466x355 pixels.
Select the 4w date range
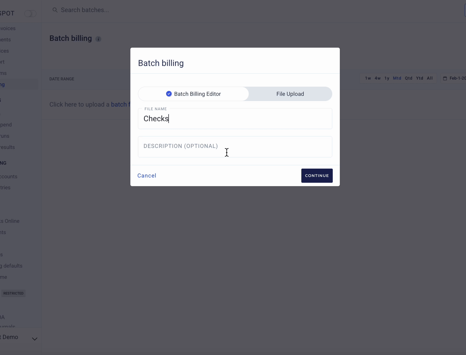click(378, 78)
